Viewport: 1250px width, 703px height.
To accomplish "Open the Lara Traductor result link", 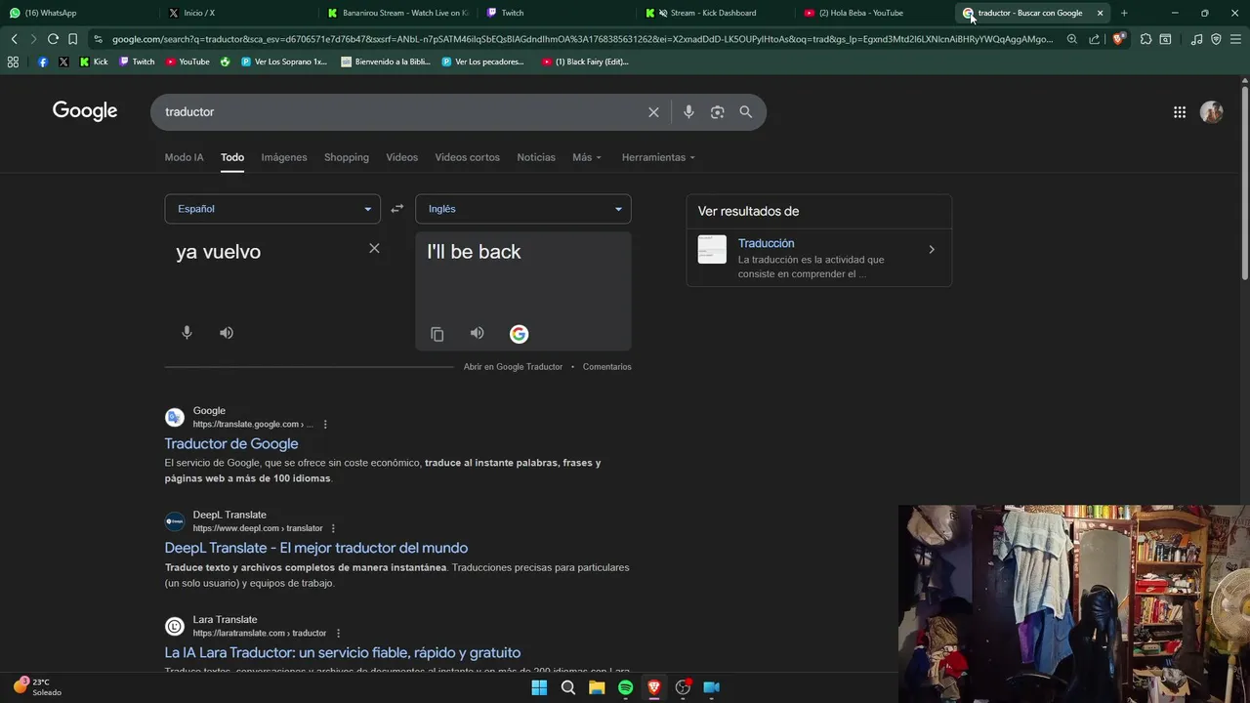I will [343, 652].
